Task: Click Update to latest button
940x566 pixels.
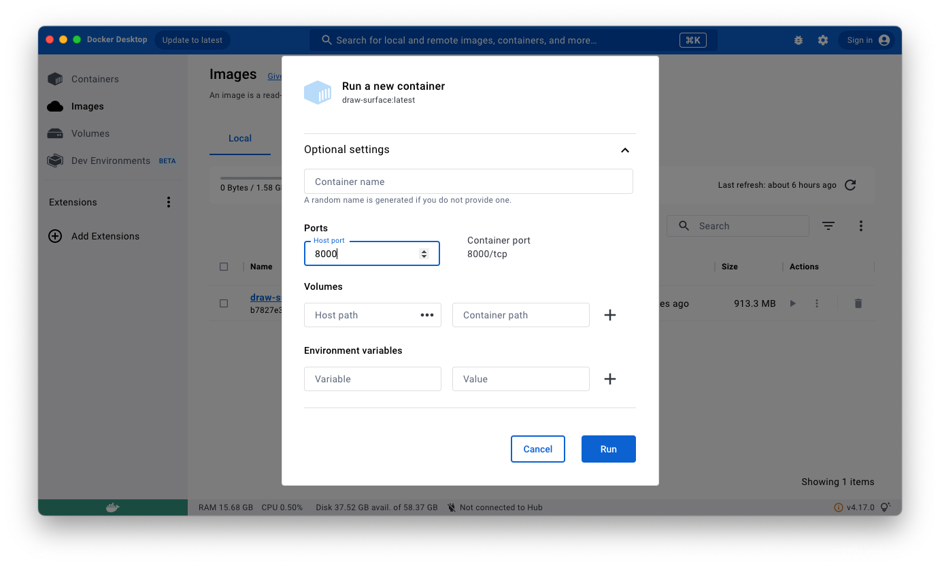Action: [x=192, y=40]
